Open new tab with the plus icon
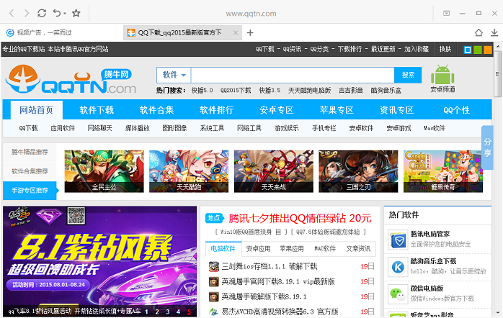 (250, 32)
